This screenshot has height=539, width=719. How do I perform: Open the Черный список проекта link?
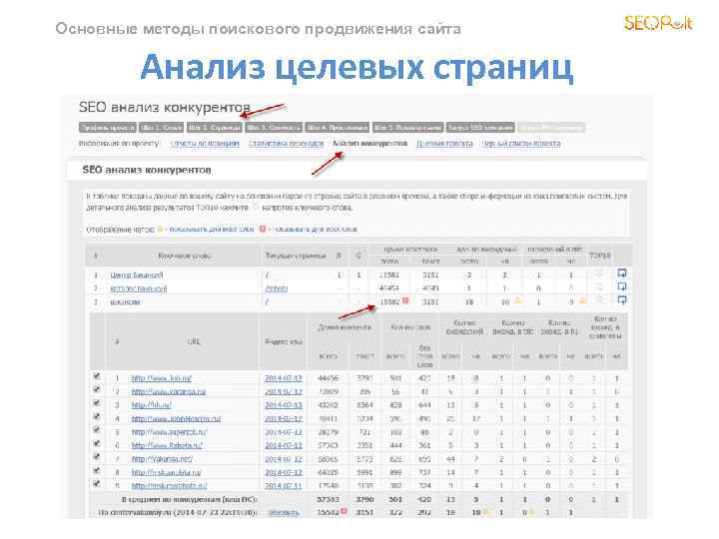[521, 144]
